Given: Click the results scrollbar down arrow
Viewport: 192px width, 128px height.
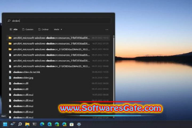Looking at the screenshot, I should click(114, 117).
